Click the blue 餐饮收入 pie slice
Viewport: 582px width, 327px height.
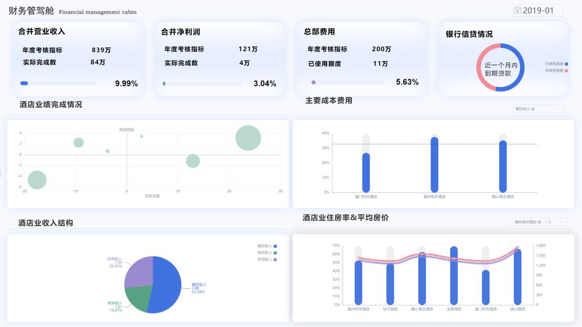click(x=168, y=285)
